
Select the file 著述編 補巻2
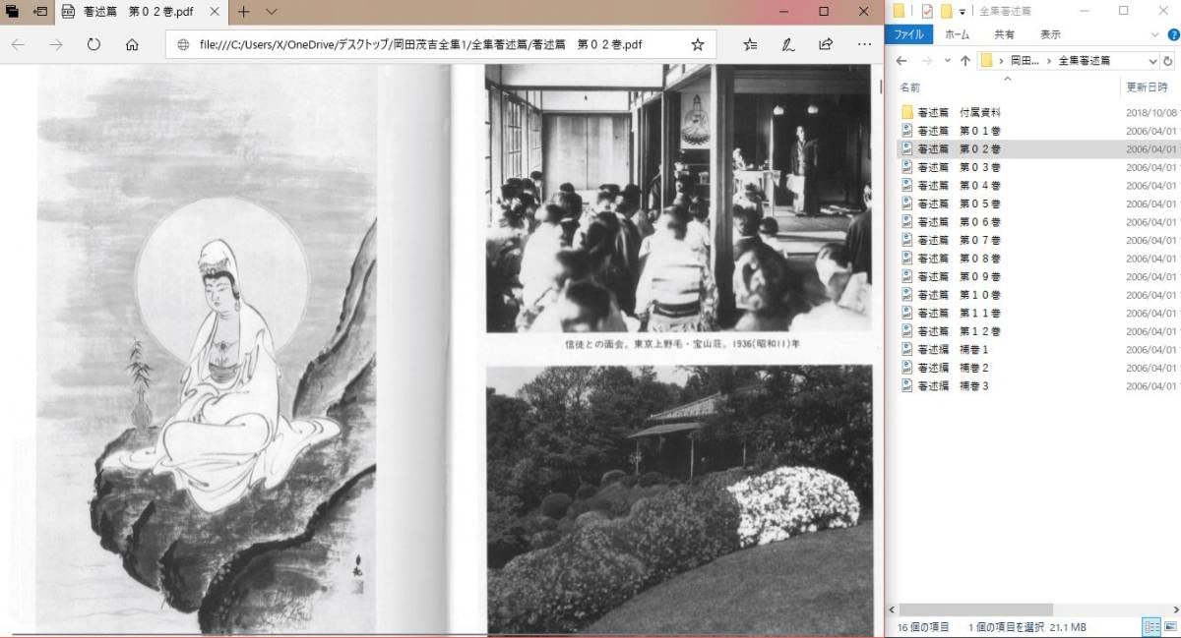[x=945, y=368]
